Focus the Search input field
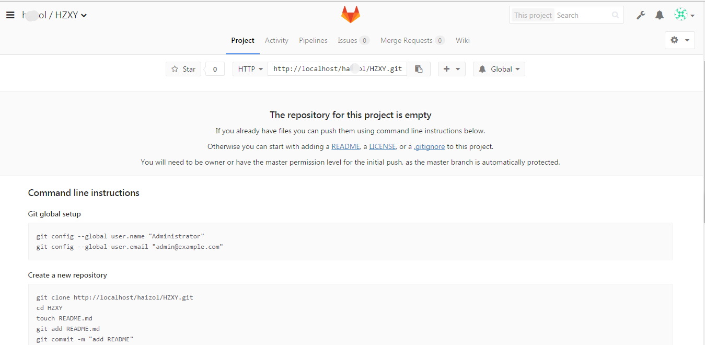 pos(582,15)
